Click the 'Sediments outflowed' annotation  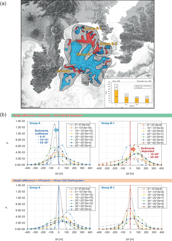[x=41, y=132]
